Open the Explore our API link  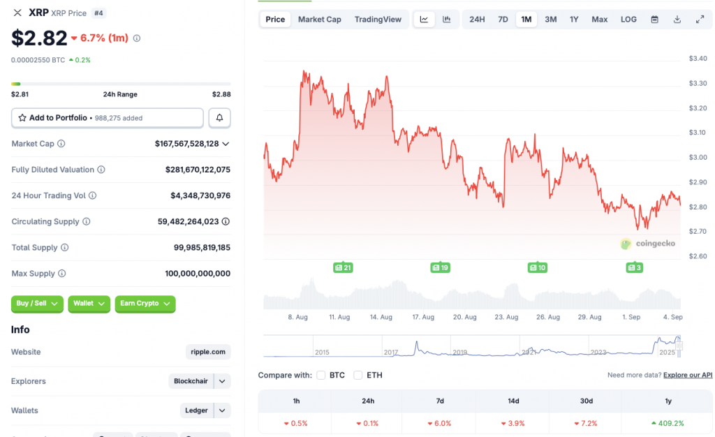click(x=688, y=376)
